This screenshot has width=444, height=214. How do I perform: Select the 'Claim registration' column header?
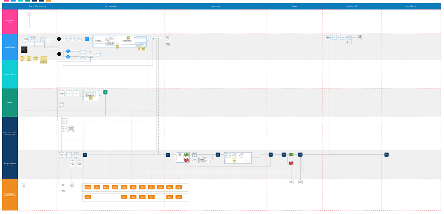click(110, 6)
